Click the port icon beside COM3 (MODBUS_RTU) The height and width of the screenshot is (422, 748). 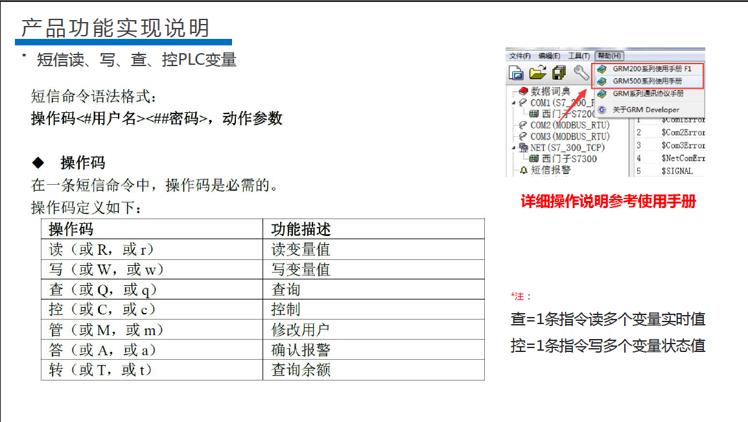coord(523,136)
